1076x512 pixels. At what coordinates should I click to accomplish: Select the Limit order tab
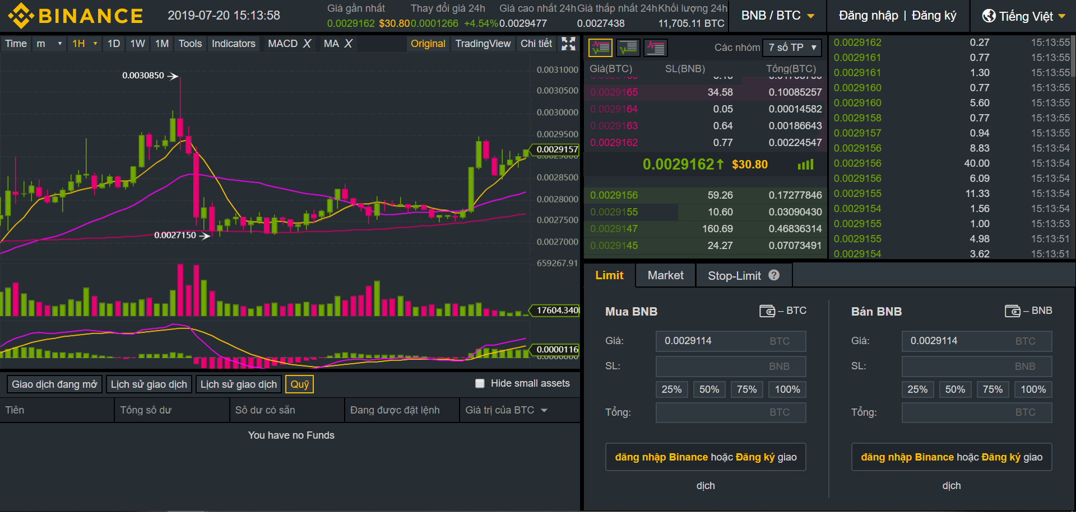click(x=609, y=275)
